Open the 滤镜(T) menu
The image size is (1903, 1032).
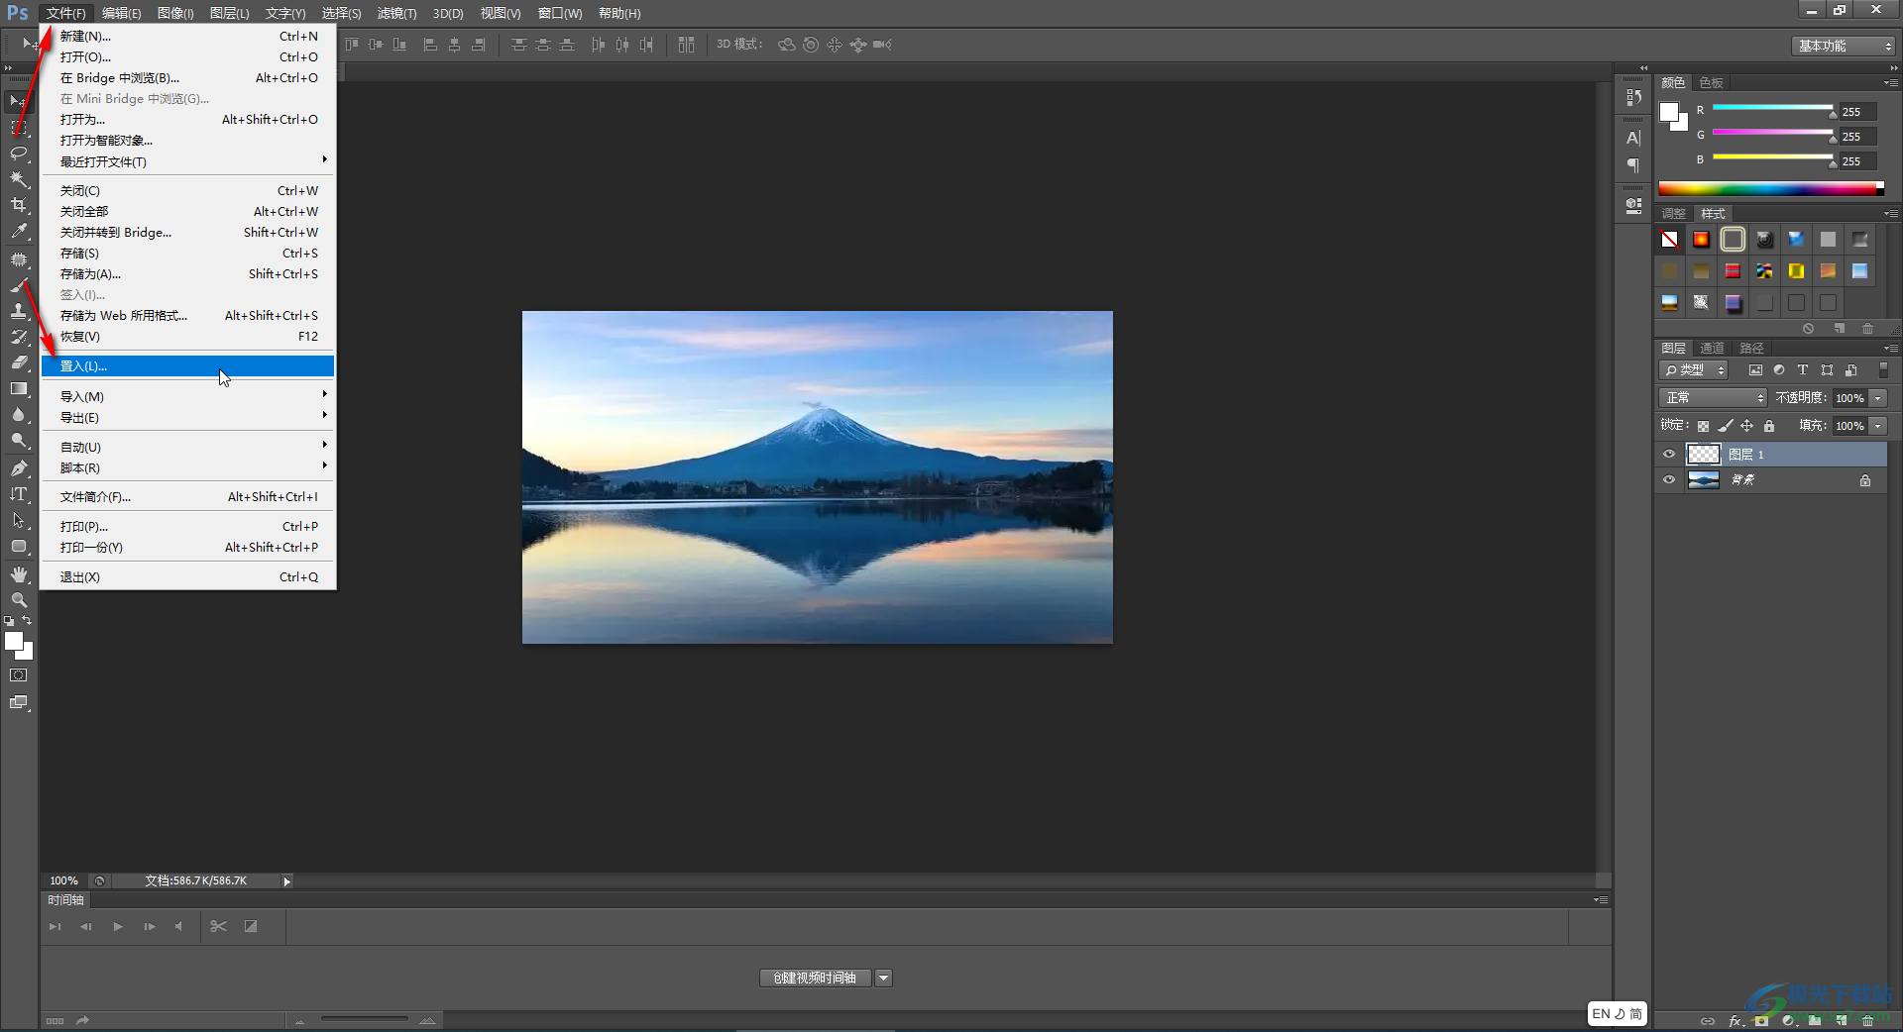(x=396, y=13)
